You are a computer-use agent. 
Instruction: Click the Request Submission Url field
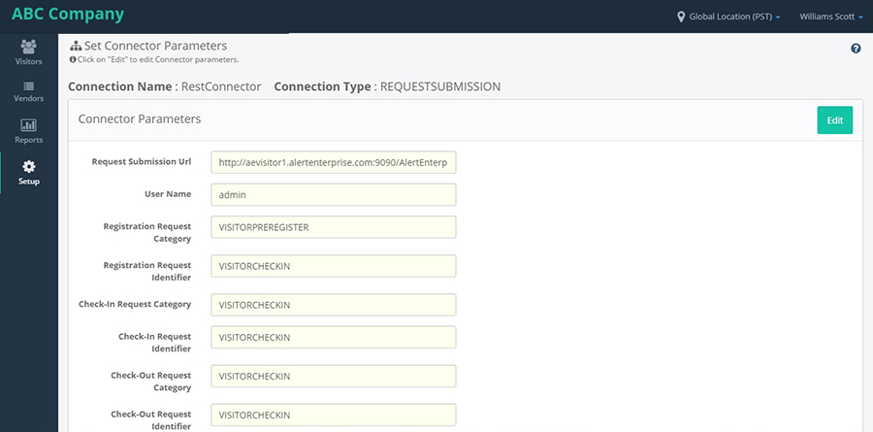click(x=334, y=162)
